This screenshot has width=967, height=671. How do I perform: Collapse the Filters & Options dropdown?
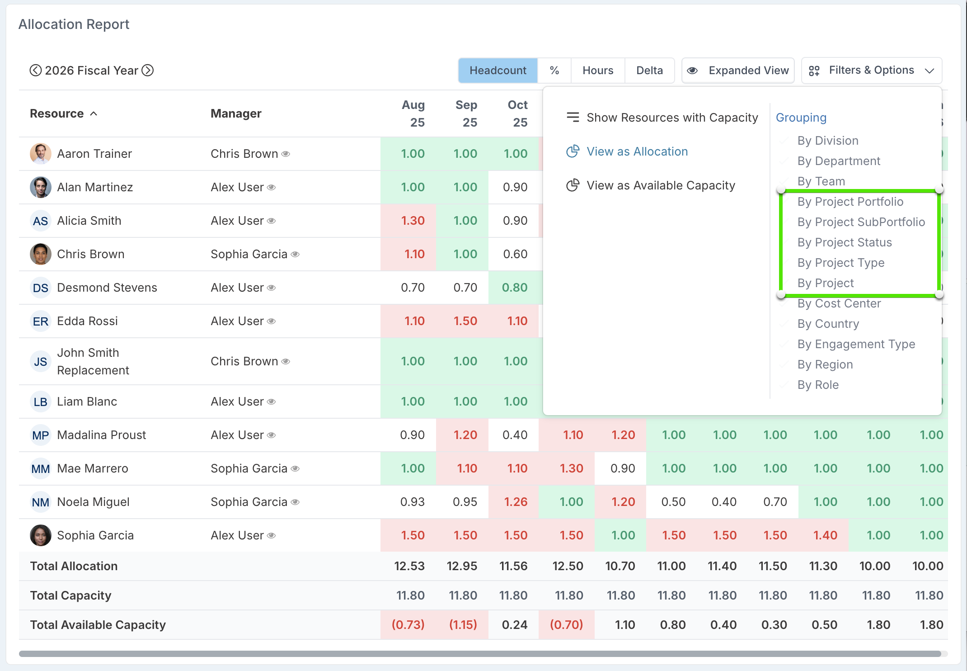(x=929, y=71)
